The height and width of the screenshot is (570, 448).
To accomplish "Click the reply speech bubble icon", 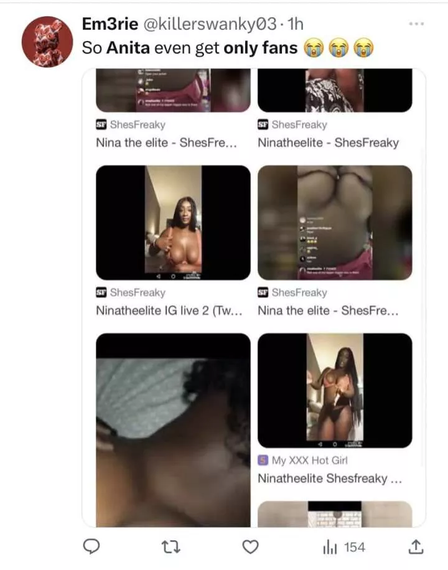I will (91, 546).
